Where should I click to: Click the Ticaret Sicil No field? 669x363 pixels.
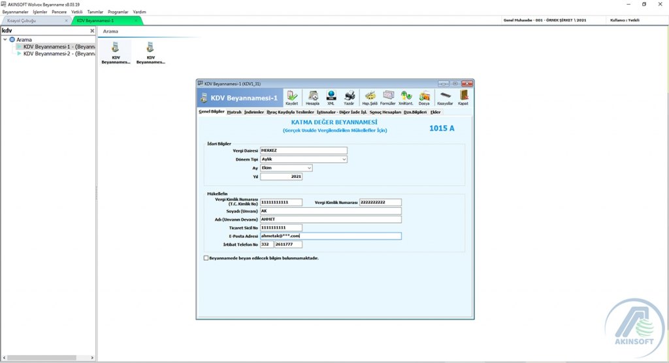click(x=281, y=227)
